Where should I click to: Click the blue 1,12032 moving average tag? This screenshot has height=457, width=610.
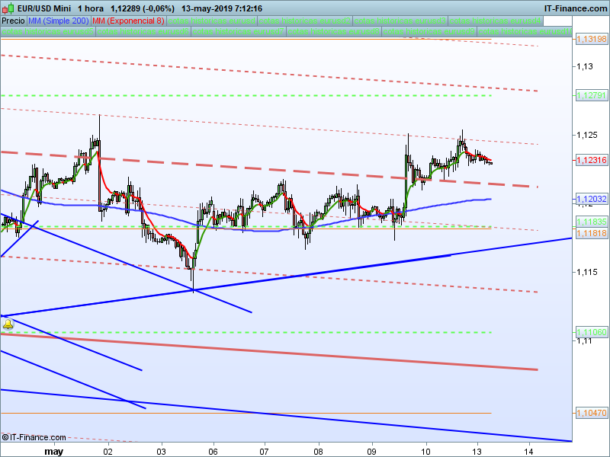point(592,199)
